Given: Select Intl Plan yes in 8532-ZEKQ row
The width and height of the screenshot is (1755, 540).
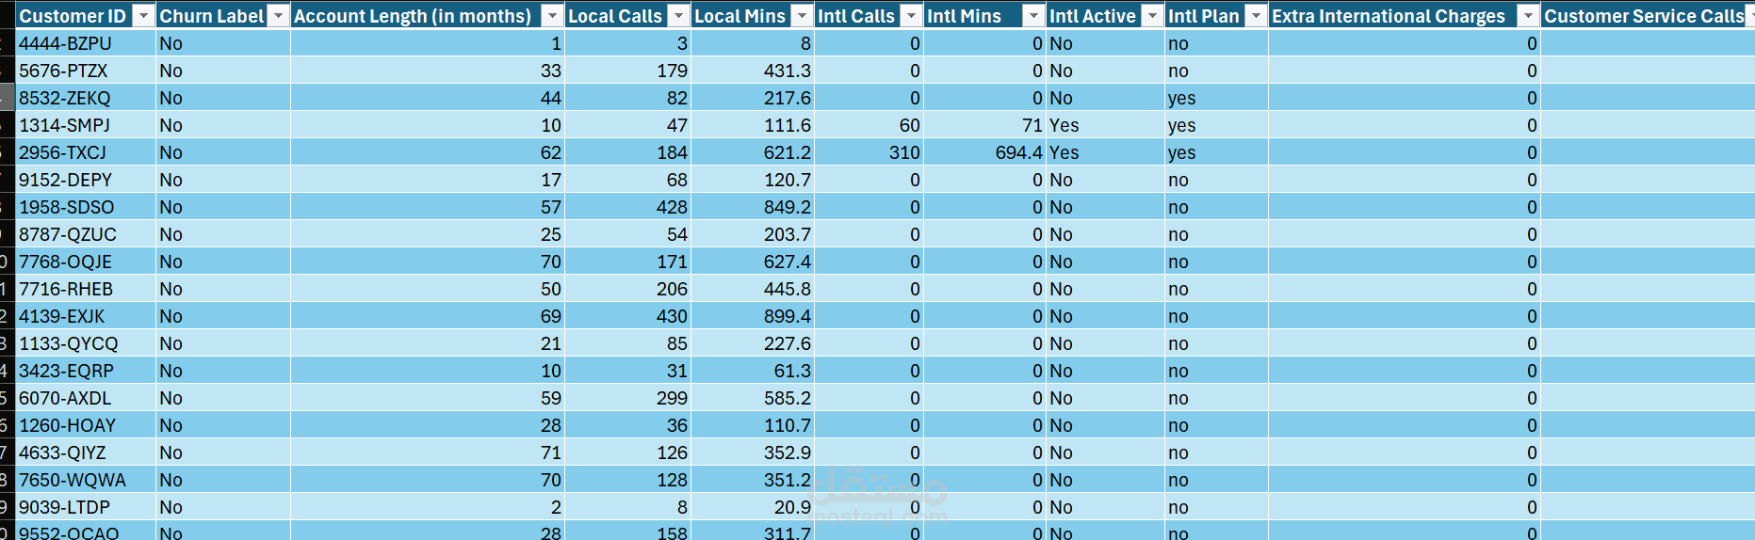Looking at the screenshot, I should click(x=1216, y=98).
